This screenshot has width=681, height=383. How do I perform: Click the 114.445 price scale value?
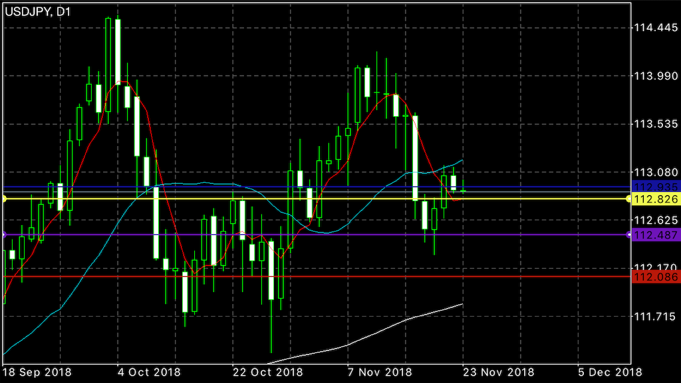(656, 28)
